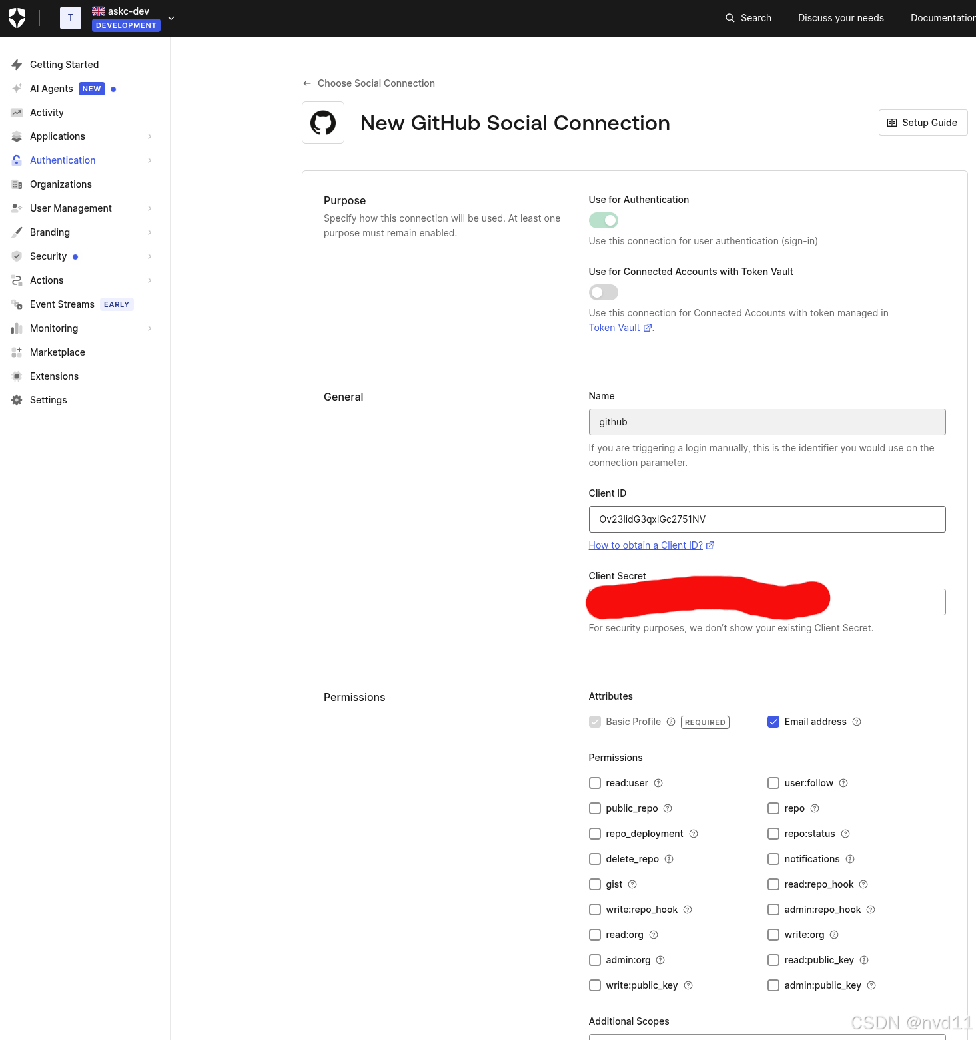Disable the Use for Authentication toggle
Viewport: 976px width, 1040px height.
[x=604, y=220]
